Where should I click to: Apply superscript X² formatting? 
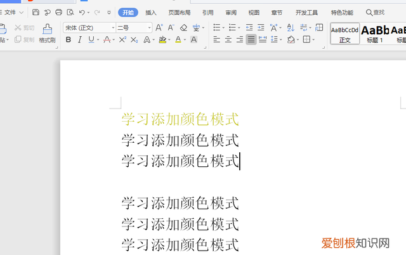tap(122, 39)
